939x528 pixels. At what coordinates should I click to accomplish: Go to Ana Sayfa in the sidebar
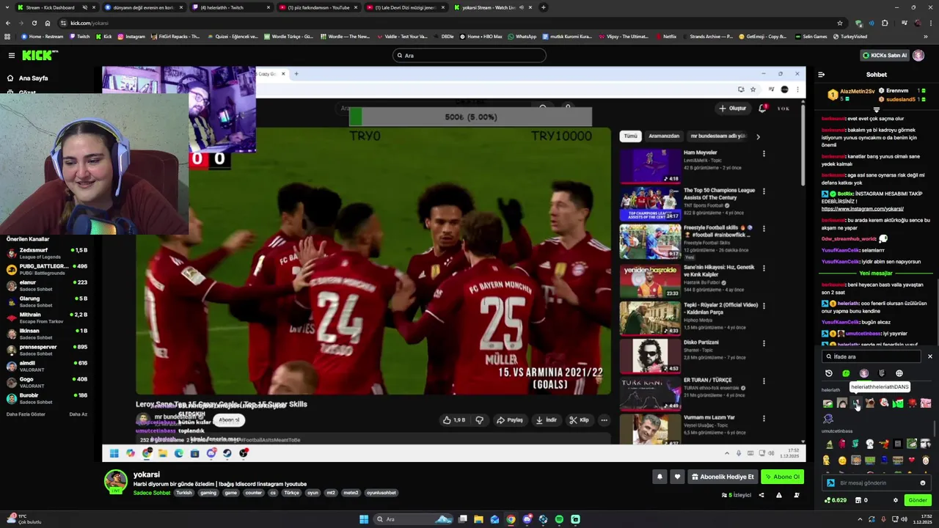pos(27,78)
